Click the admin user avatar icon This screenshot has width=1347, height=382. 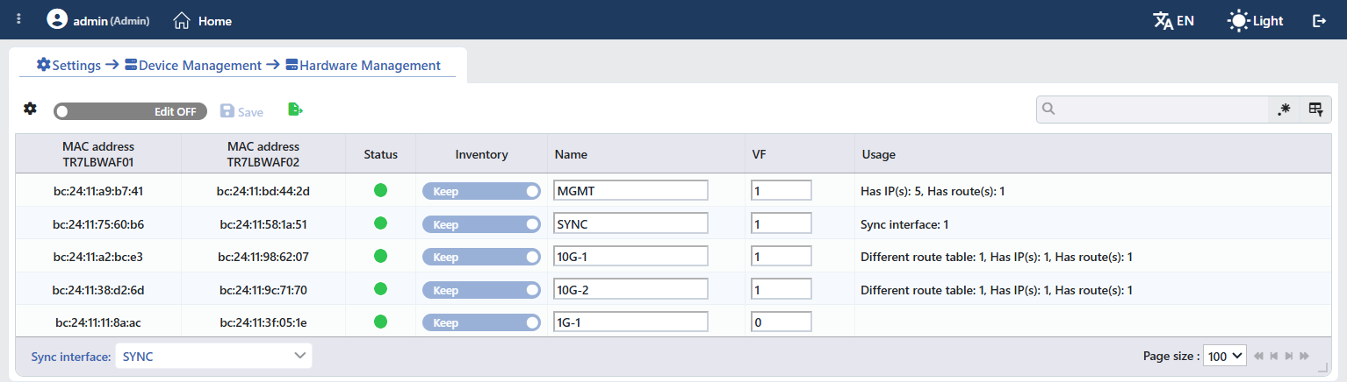pos(57,19)
